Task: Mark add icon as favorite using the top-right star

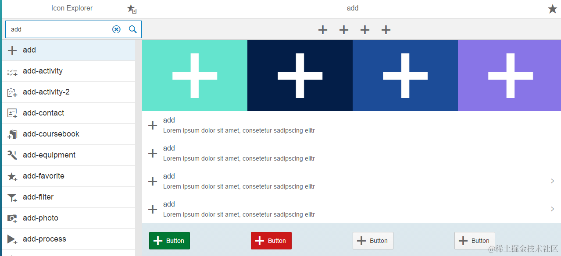Action: [553, 8]
